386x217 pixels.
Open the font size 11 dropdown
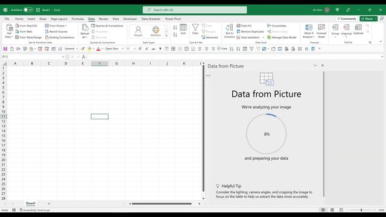(x=134, y=49)
